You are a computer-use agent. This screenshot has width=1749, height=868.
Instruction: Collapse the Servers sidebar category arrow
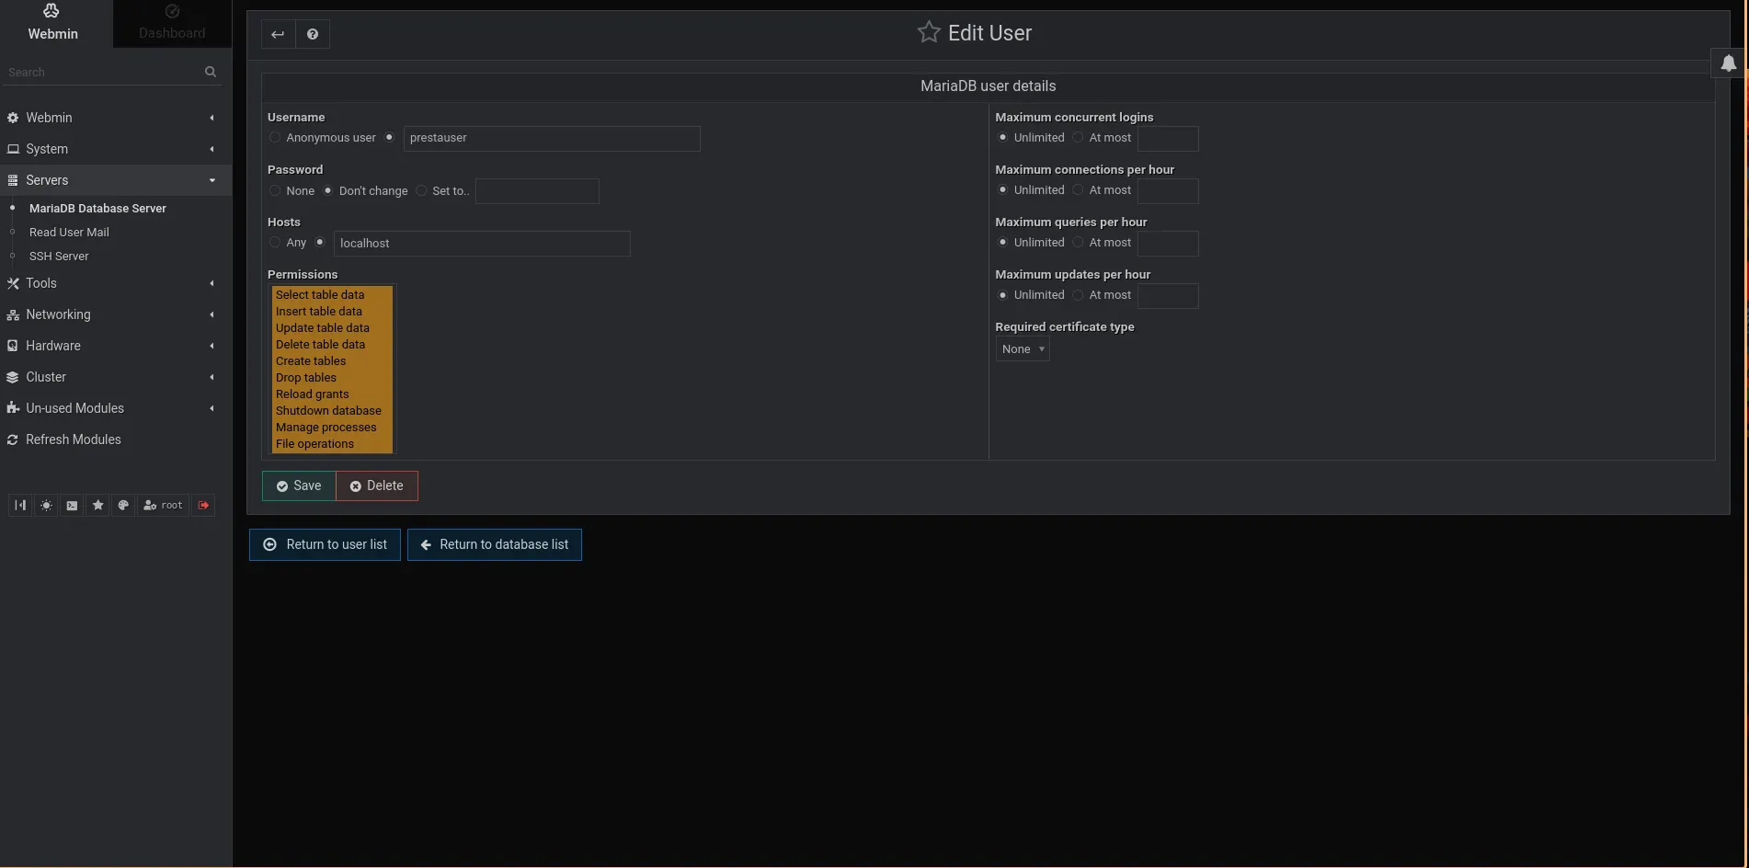point(211,181)
